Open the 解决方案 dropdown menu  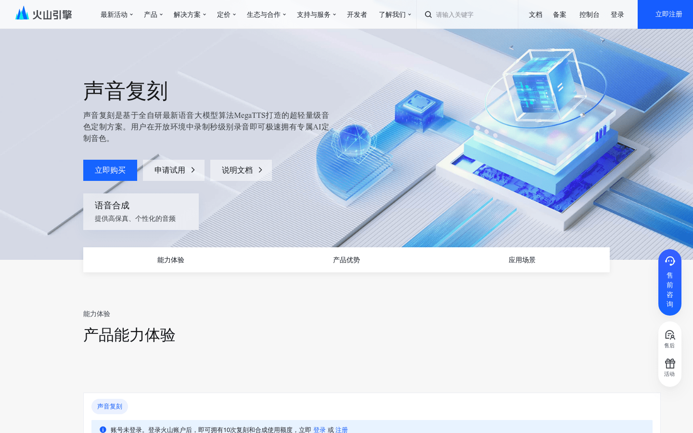point(190,14)
